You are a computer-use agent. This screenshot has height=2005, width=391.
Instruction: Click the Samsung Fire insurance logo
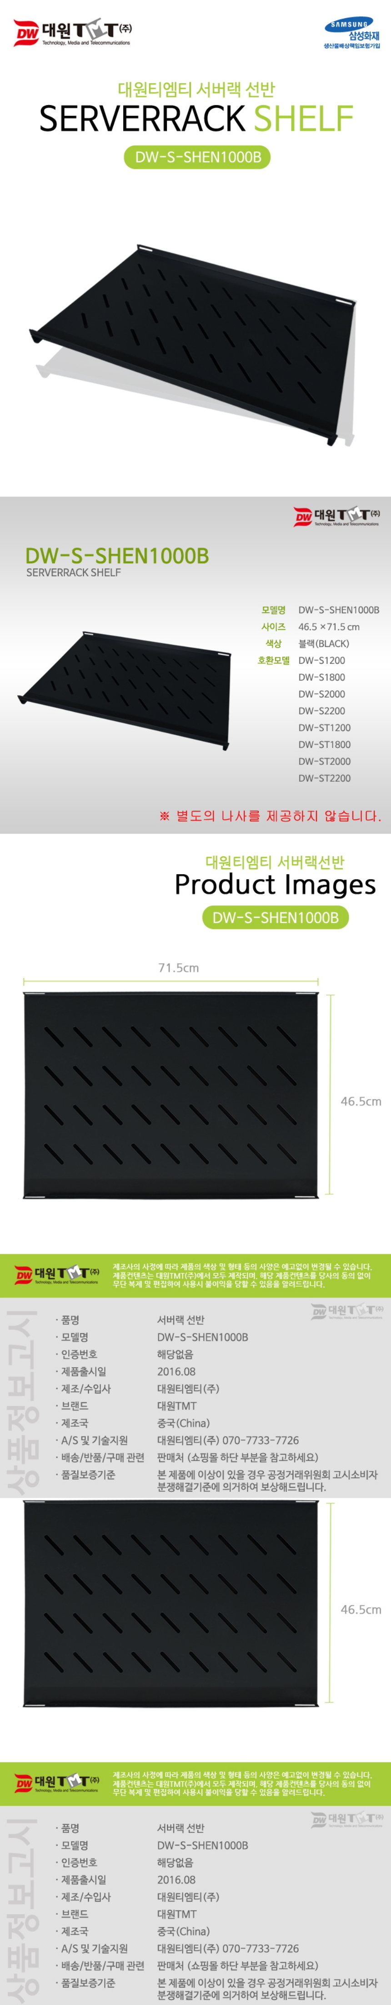(352, 34)
